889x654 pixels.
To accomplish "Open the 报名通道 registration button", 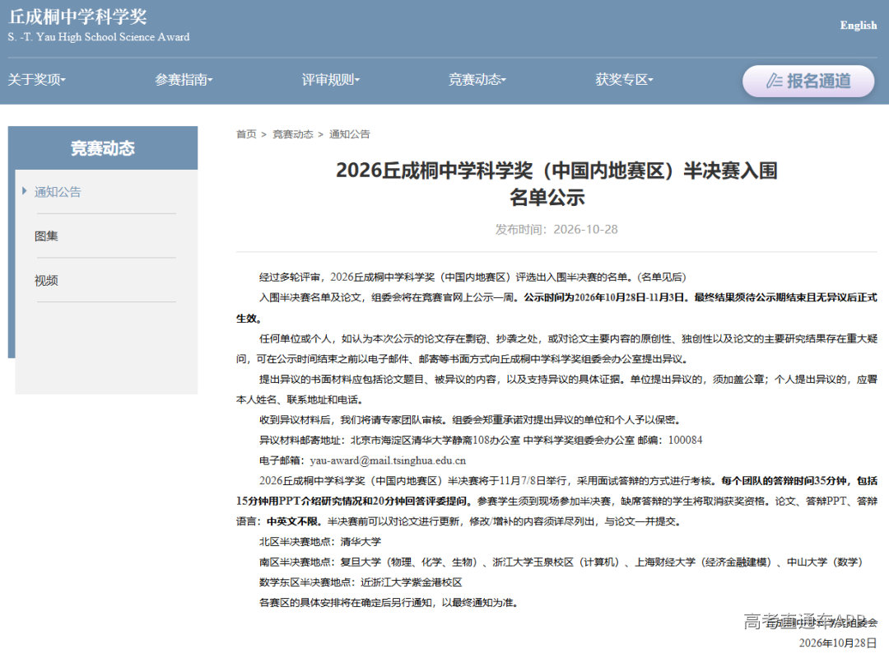I will [x=808, y=81].
